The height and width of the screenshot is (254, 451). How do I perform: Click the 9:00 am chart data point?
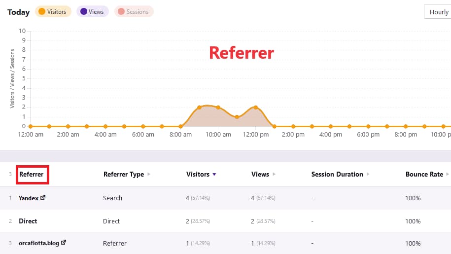(199, 108)
